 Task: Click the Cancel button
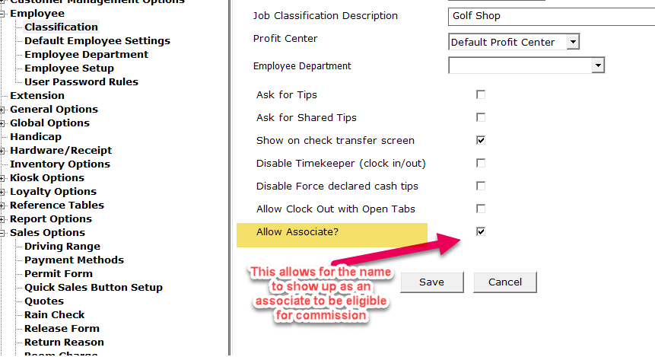pos(505,282)
